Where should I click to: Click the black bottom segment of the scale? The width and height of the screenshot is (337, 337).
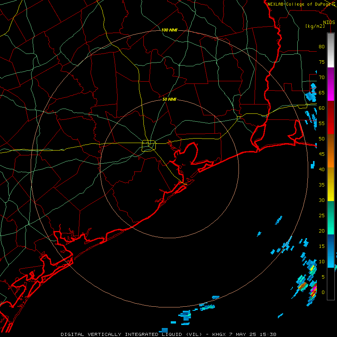click(x=331, y=284)
